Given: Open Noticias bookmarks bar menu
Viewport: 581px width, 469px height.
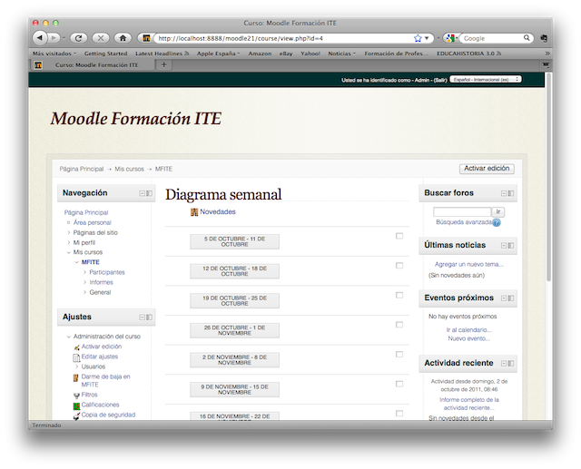Looking at the screenshot, I should (x=341, y=54).
